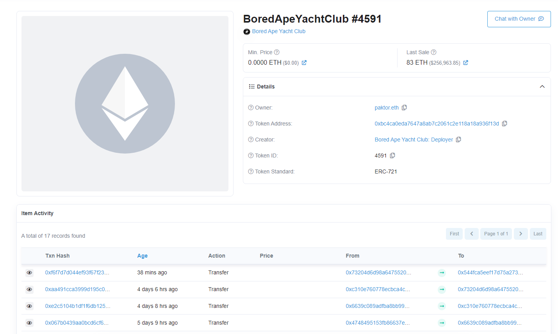Open the To address in the 4 days 8 hrs row
The image size is (558, 334).
point(490,306)
